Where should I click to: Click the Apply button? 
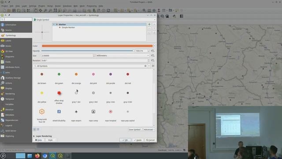(138, 140)
